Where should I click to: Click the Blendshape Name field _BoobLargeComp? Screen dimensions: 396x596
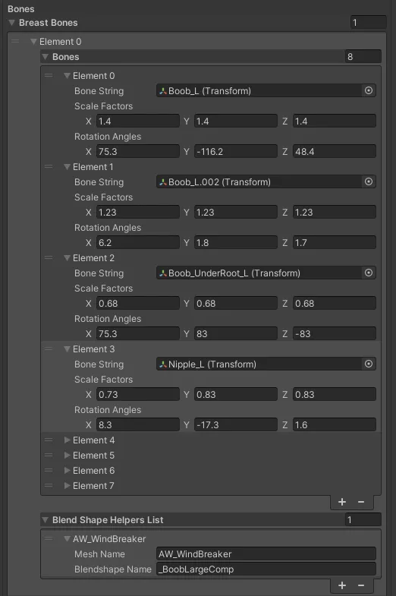(266, 569)
